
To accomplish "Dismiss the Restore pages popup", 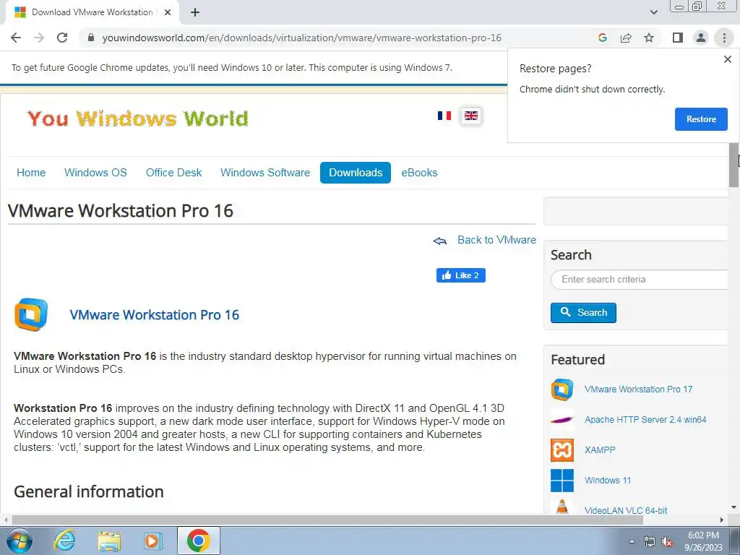I will click(727, 59).
